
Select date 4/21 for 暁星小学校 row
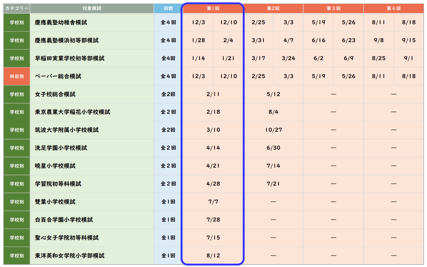213,166
